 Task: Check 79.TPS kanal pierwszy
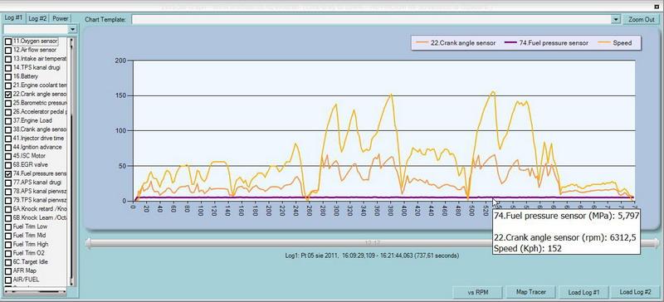[8, 200]
